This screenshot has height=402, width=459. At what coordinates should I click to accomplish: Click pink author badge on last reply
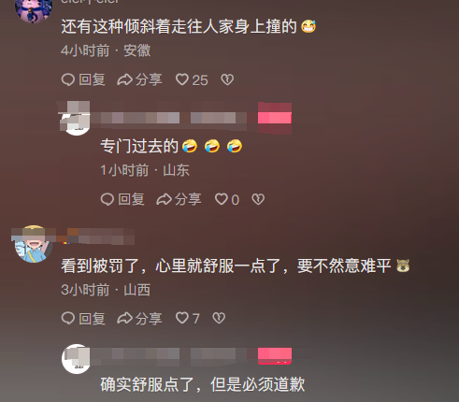coord(275,356)
